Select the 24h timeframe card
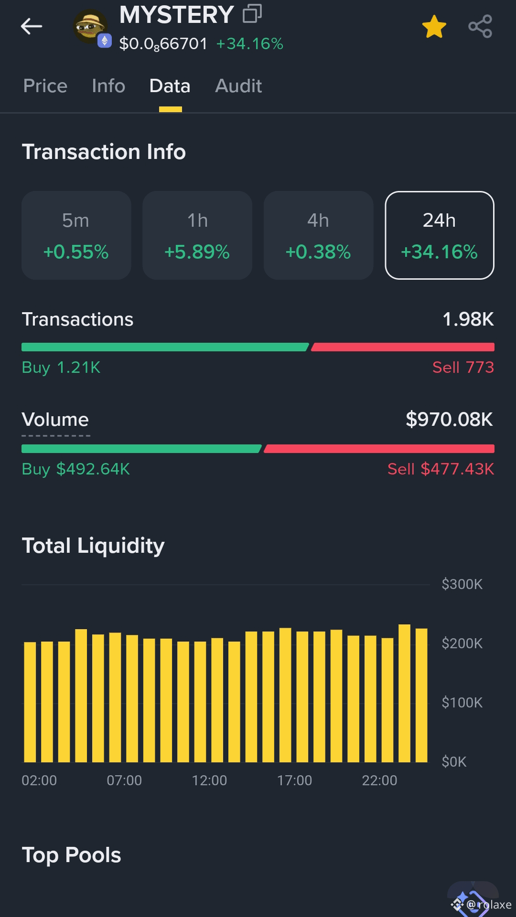 coord(440,235)
